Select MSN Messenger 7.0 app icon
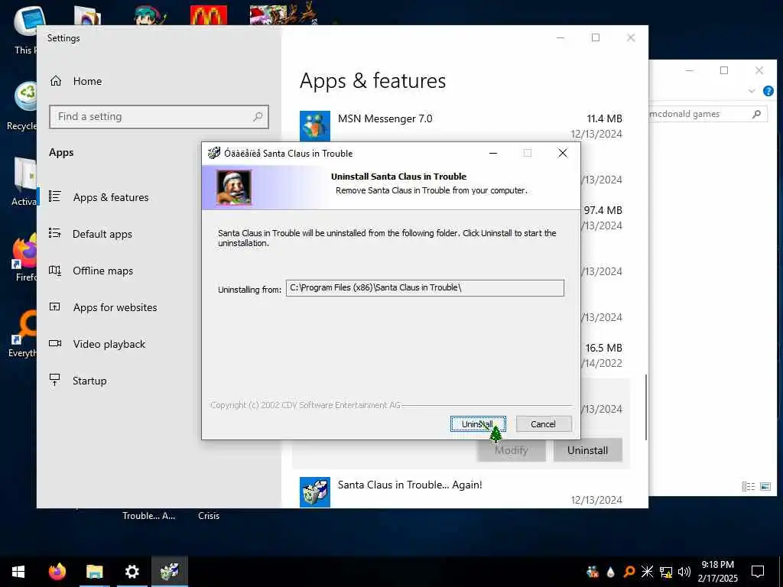The width and height of the screenshot is (783, 587). coord(315,126)
